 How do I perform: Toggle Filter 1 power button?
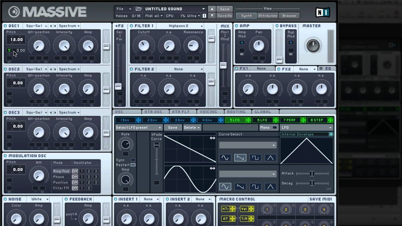point(132,26)
